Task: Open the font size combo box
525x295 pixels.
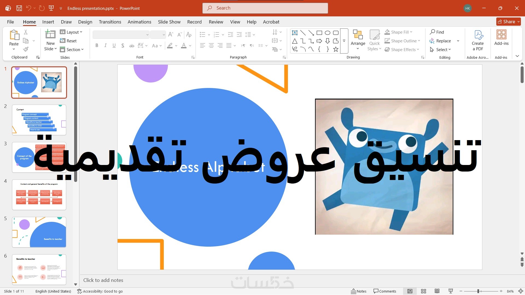Action: (x=158, y=35)
